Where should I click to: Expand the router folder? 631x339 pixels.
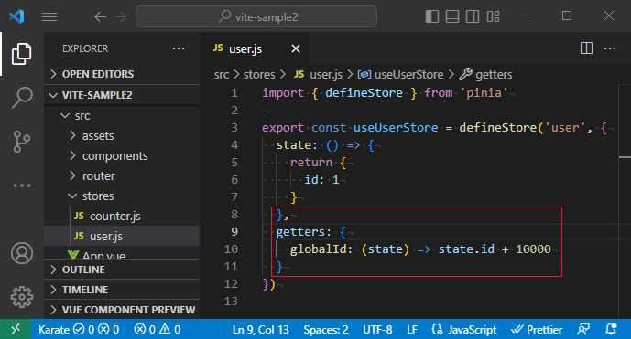click(x=122, y=176)
